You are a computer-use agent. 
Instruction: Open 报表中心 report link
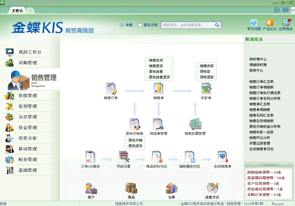tap(256, 71)
